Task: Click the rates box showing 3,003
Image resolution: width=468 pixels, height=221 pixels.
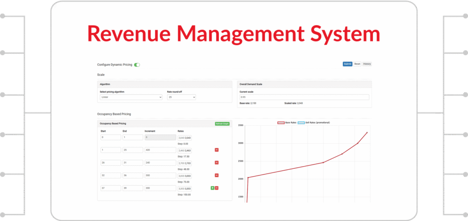Action: (x=185, y=176)
